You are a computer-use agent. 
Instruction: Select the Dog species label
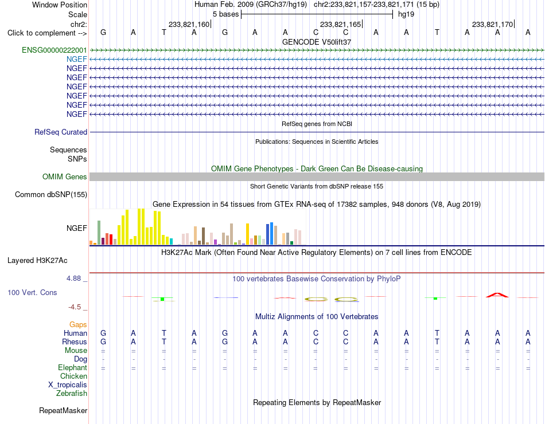pos(80,359)
